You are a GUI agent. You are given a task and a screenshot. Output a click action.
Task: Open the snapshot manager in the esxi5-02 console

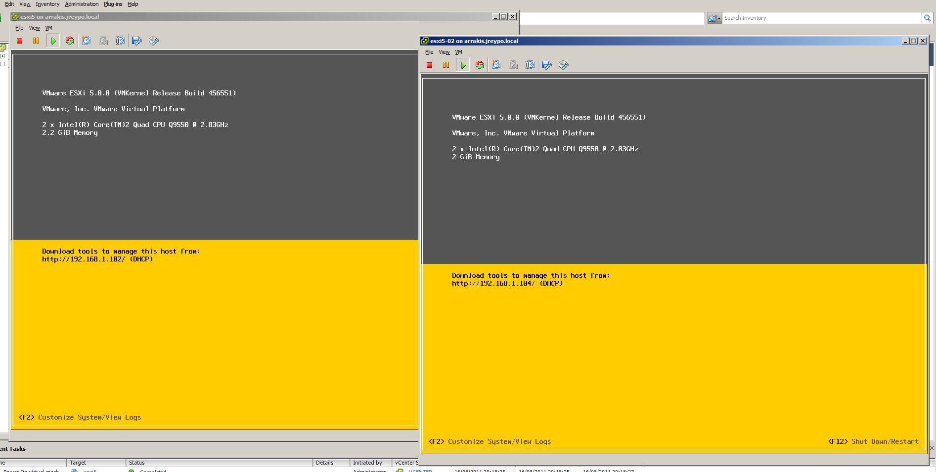pos(530,65)
